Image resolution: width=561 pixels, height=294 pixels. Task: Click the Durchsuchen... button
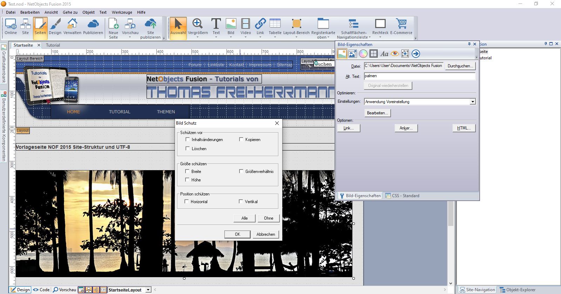460,66
